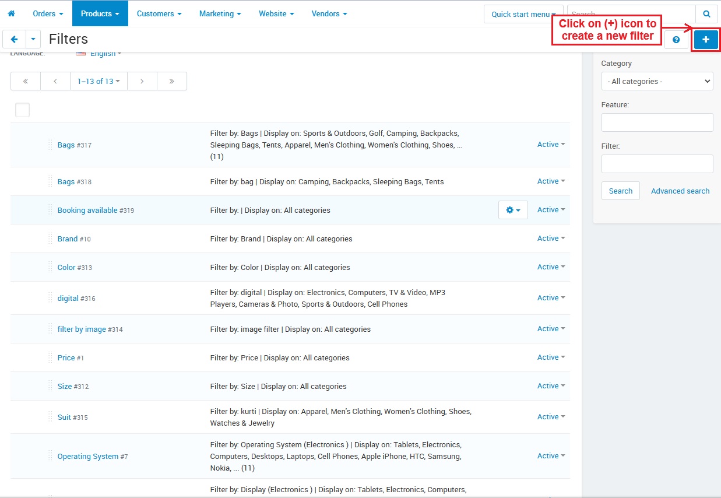Viewport: 721px width, 498px height.
Task: Click the Search button in sidebar
Action: [x=620, y=191]
